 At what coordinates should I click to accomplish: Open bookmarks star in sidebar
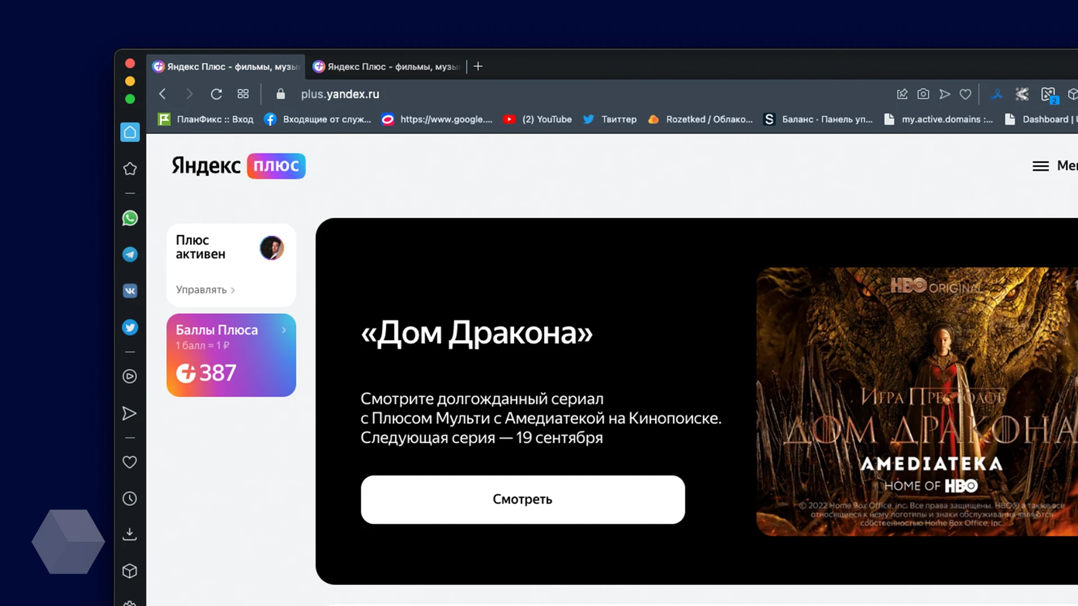(130, 169)
